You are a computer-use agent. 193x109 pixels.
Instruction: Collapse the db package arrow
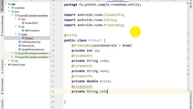(16, 26)
